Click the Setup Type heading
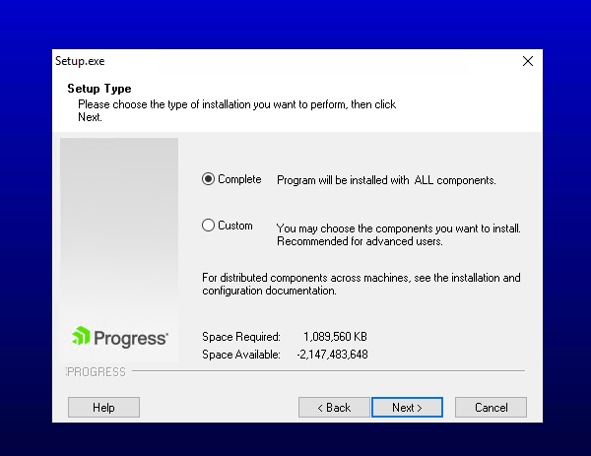The image size is (591, 456). click(99, 89)
